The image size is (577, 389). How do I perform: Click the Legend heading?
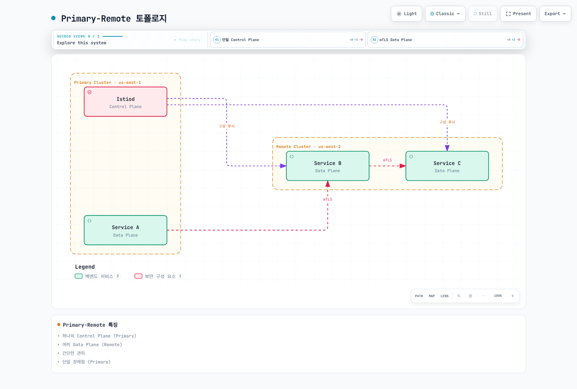point(85,267)
